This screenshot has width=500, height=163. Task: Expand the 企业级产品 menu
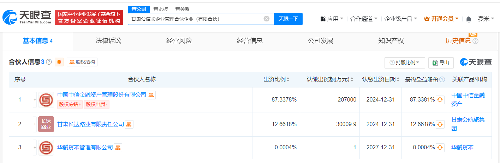tap(400, 19)
